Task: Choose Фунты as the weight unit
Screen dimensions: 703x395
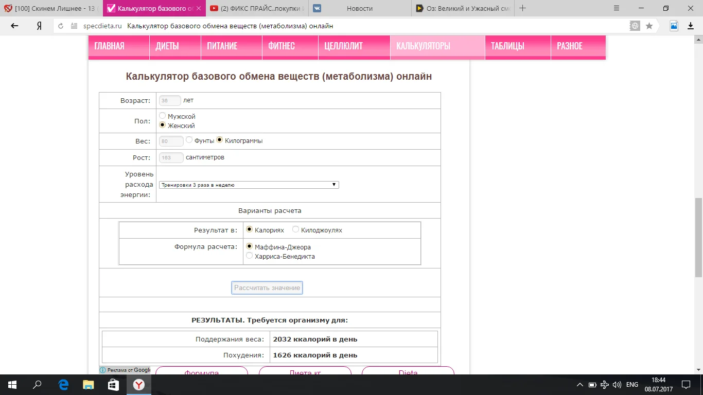Action: (189, 140)
